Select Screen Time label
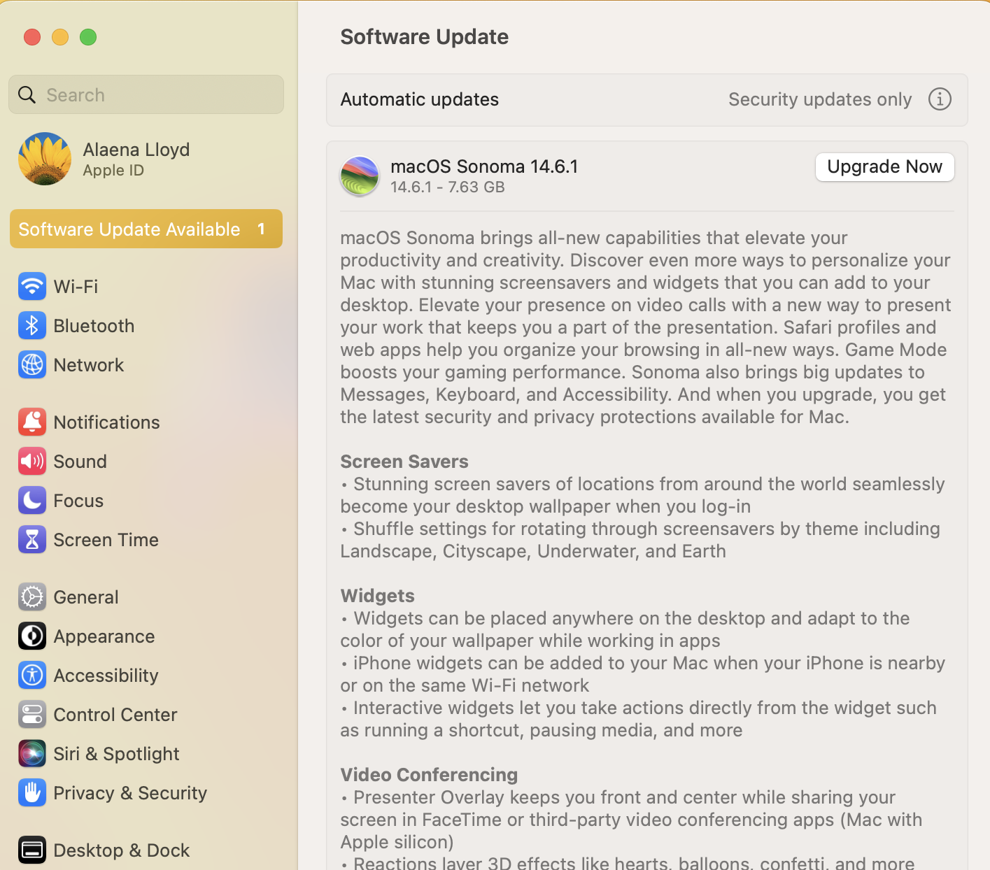The width and height of the screenshot is (990, 870). pos(106,540)
